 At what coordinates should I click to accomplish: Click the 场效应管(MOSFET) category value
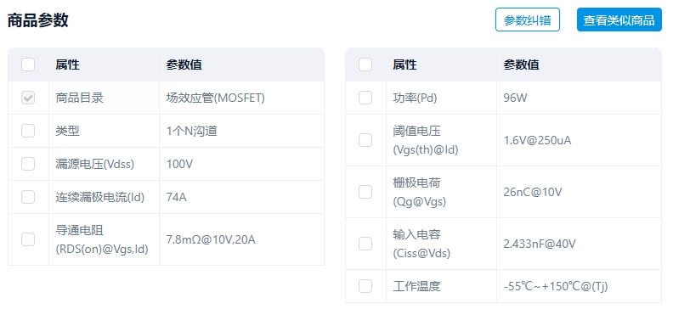pyautogui.click(x=216, y=98)
